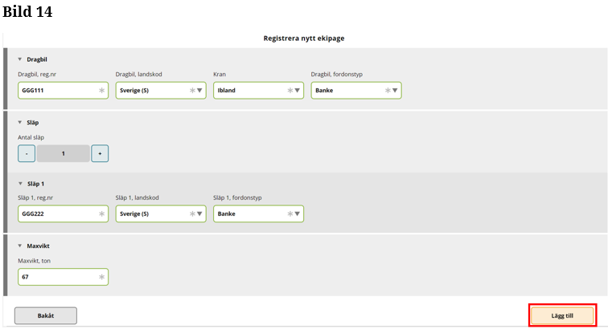
Task: Open the Dragbil fordonstyp dropdown
Action: (396, 91)
